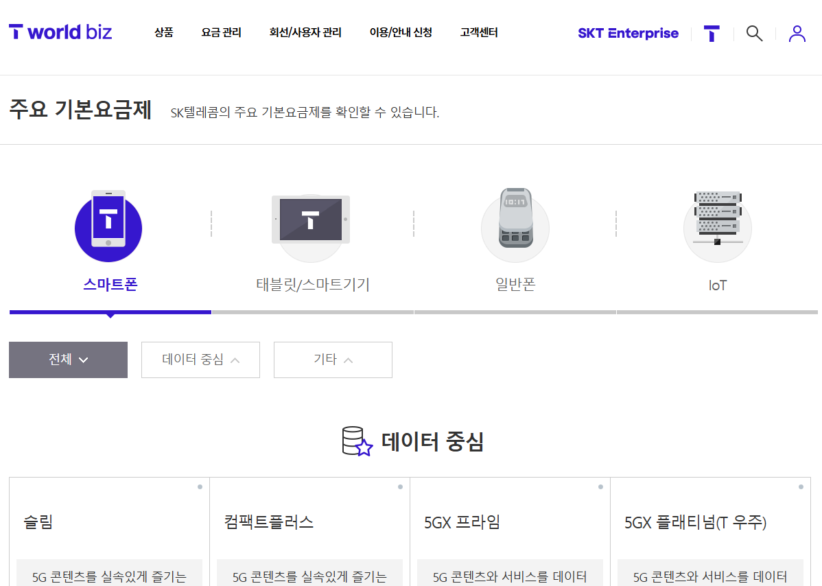Open the 상품 menu
The height and width of the screenshot is (586, 822).
tap(163, 32)
